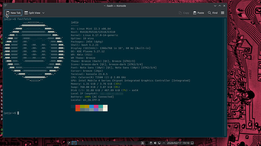Viewport: 261px width, 146px height.
Task: Click the Copy toolbar button
Action: pyautogui.click(x=184, y=13)
